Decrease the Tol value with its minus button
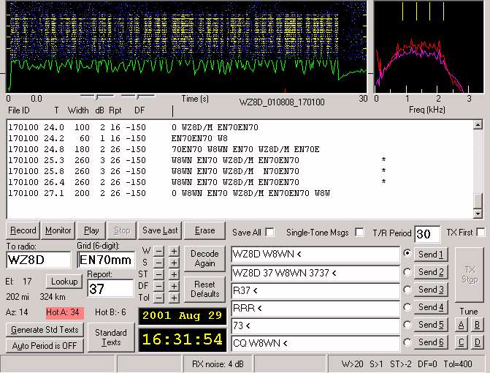Image resolution: width=490 pixels, height=373 pixels. [x=158, y=298]
